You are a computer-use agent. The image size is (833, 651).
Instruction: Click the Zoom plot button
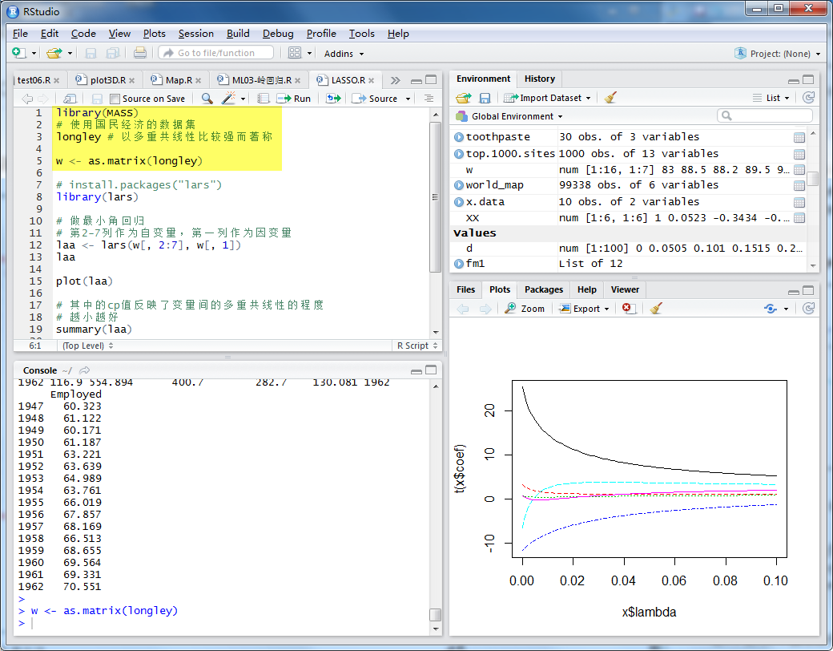(x=525, y=309)
